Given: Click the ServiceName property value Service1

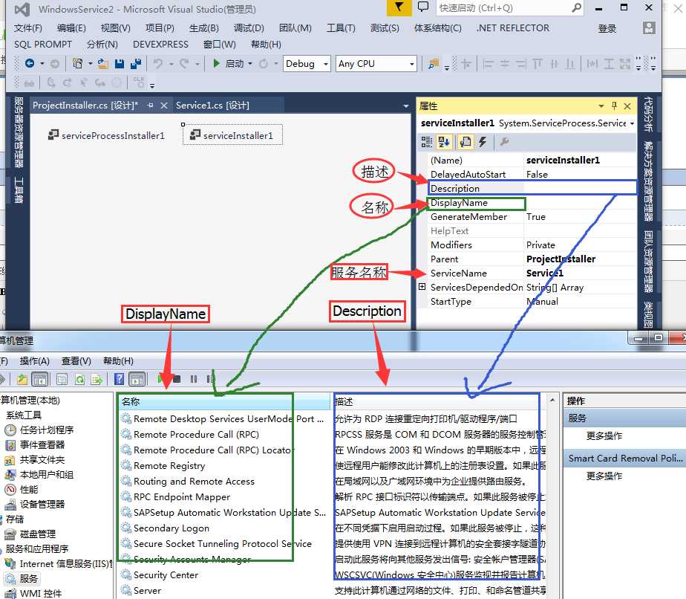Looking at the screenshot, I should (x=545, y=273).
